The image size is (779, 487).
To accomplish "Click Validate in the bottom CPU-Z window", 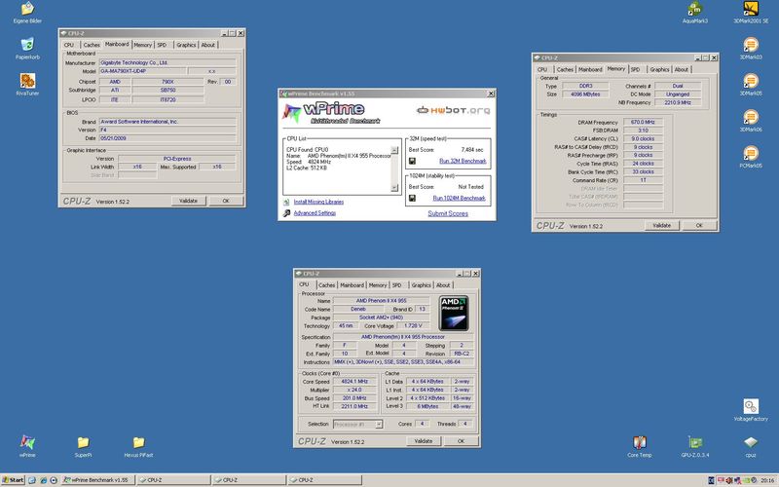I will click(424, 441).
